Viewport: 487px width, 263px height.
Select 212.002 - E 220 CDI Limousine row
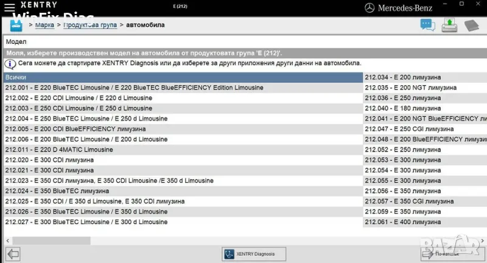pyautogui.click(x=183, y=98)
